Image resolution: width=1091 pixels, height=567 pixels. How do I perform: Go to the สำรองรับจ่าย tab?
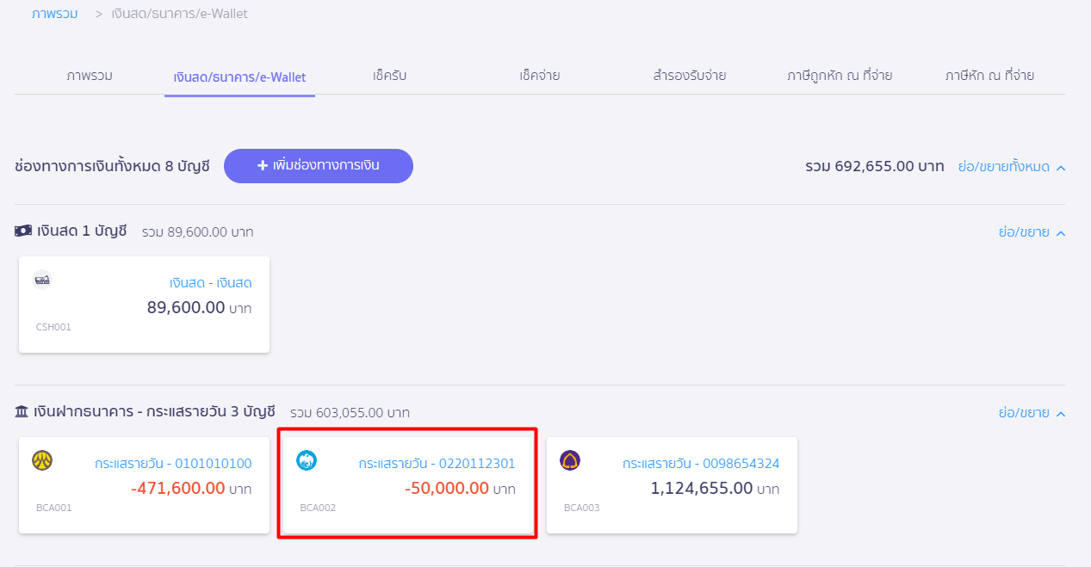pyautogui.click(x=690, y=76)
